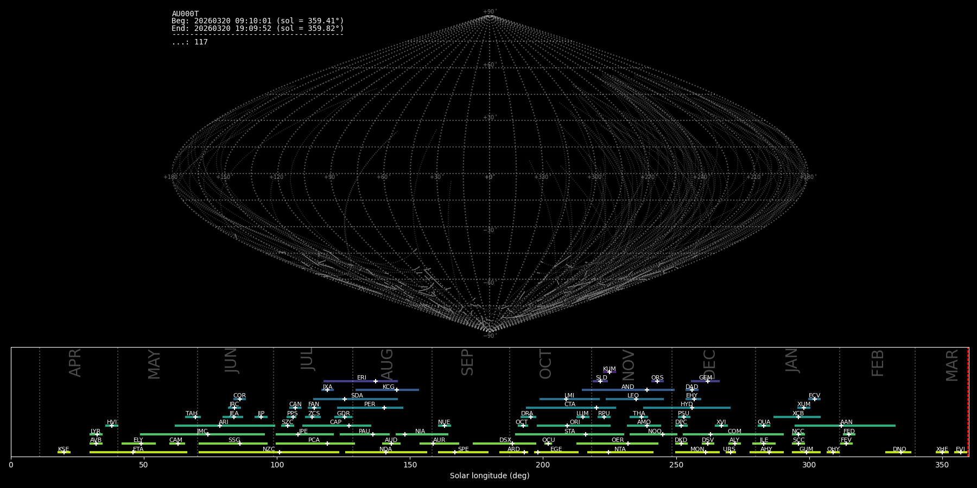
Task: Click the JMC shower label
Action: point(202,432)
